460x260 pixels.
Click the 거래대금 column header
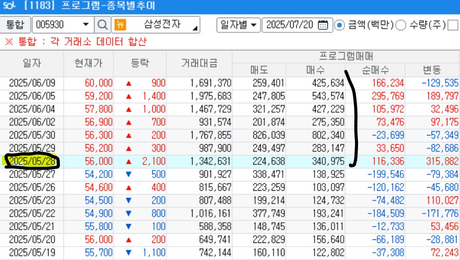coord(199,63)
